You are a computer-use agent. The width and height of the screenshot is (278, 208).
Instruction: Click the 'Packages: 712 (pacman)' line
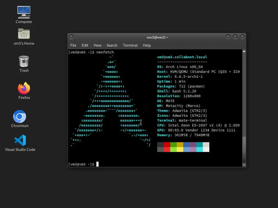point(181,86)
